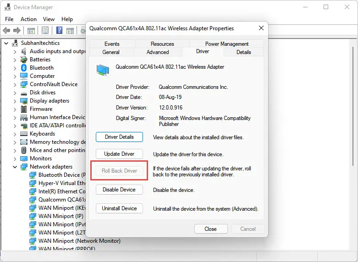Click the Disk drives icon
Image resolution: width=358 pixels, height=262 pixels.
coord(24,93)
